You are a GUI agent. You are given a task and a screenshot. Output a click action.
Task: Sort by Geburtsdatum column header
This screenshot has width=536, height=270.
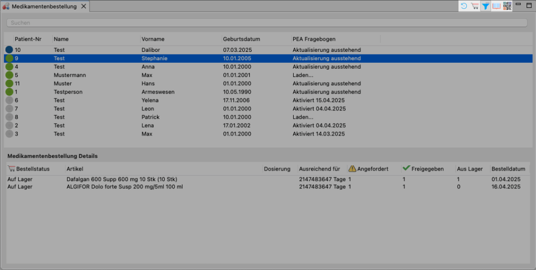[x=241, y=39]
